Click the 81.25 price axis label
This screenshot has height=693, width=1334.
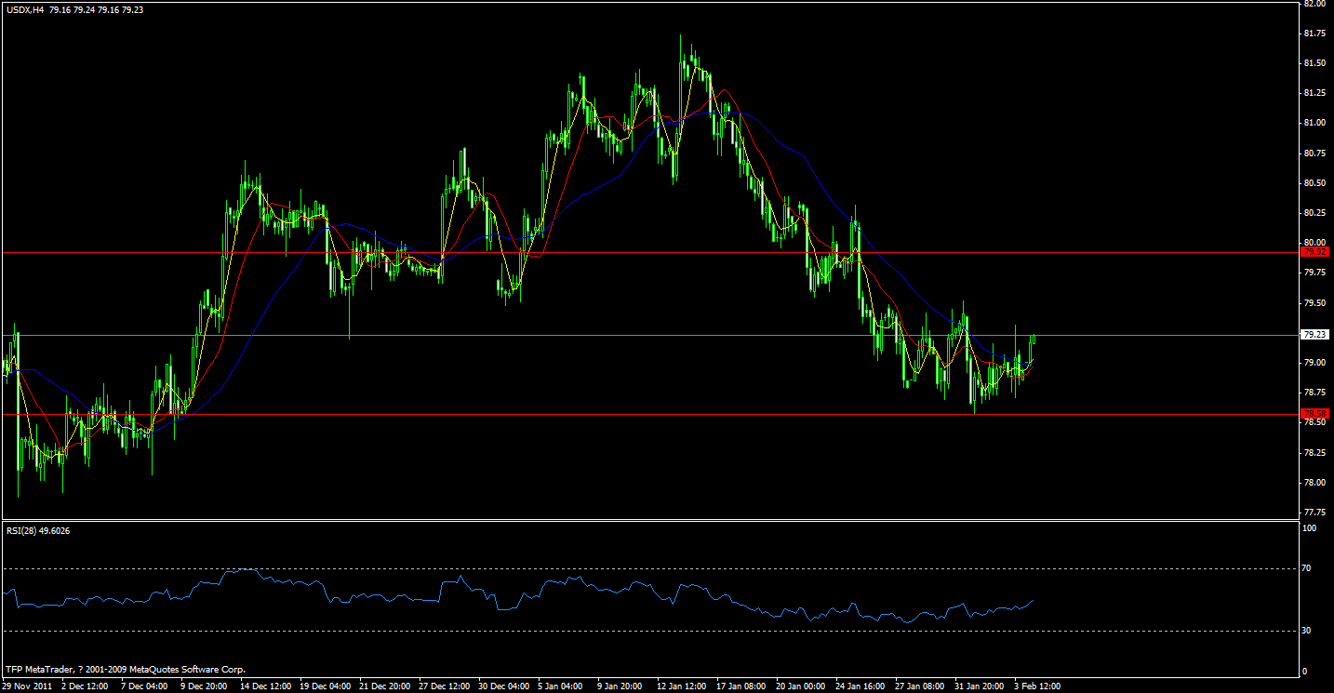pos(1314,93)
